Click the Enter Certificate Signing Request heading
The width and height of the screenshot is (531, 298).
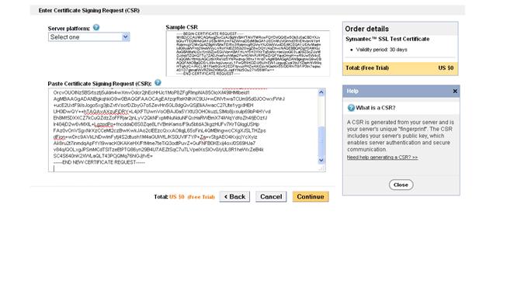89,11
